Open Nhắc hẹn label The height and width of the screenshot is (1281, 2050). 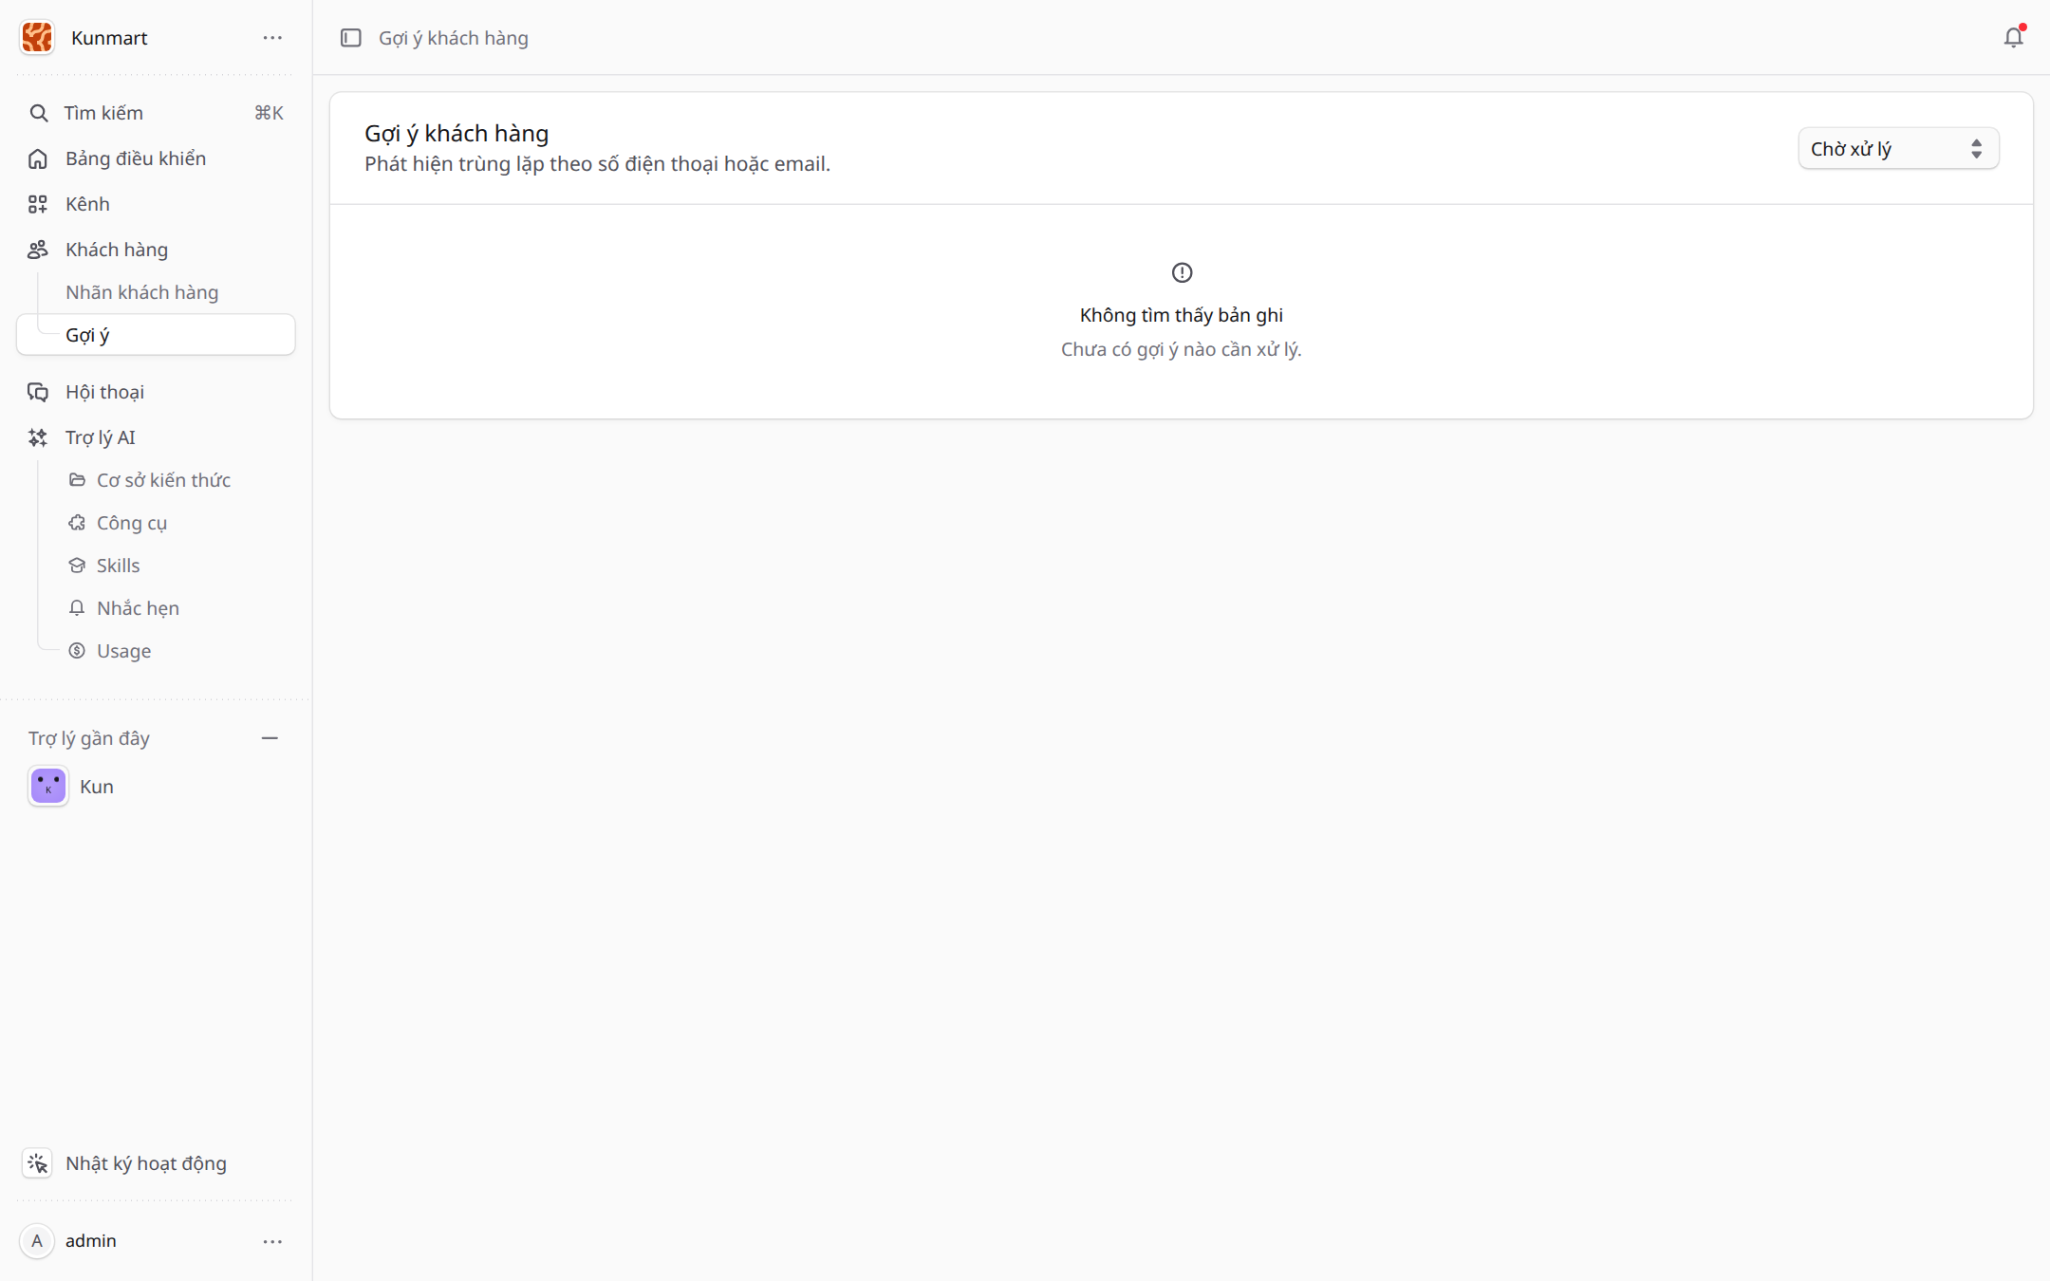138,608
